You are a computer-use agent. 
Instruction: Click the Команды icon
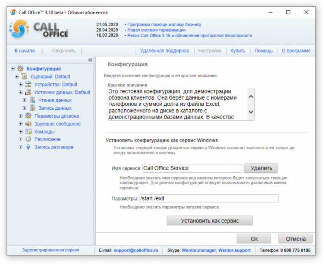click(x=28, y=131)
